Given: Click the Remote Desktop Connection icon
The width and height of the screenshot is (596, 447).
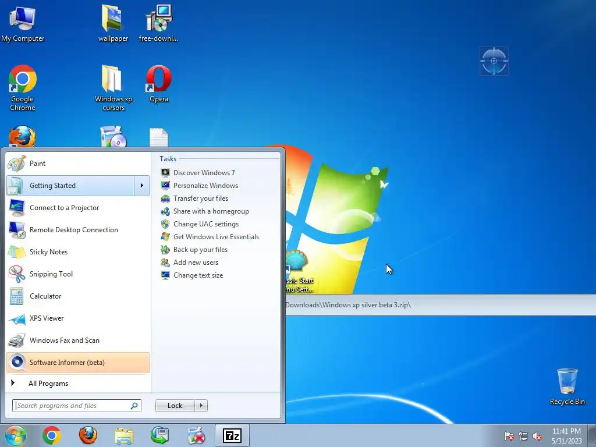Looking at the screenshot, I should tap(17, 230).
